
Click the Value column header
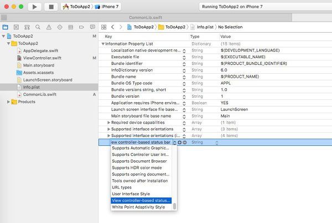[226, 37]
